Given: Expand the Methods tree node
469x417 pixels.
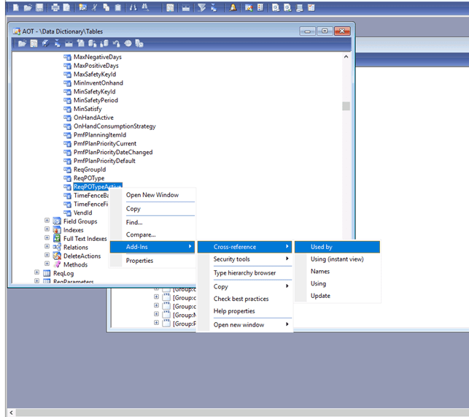Looking at the screenshot, I should 47,265.
